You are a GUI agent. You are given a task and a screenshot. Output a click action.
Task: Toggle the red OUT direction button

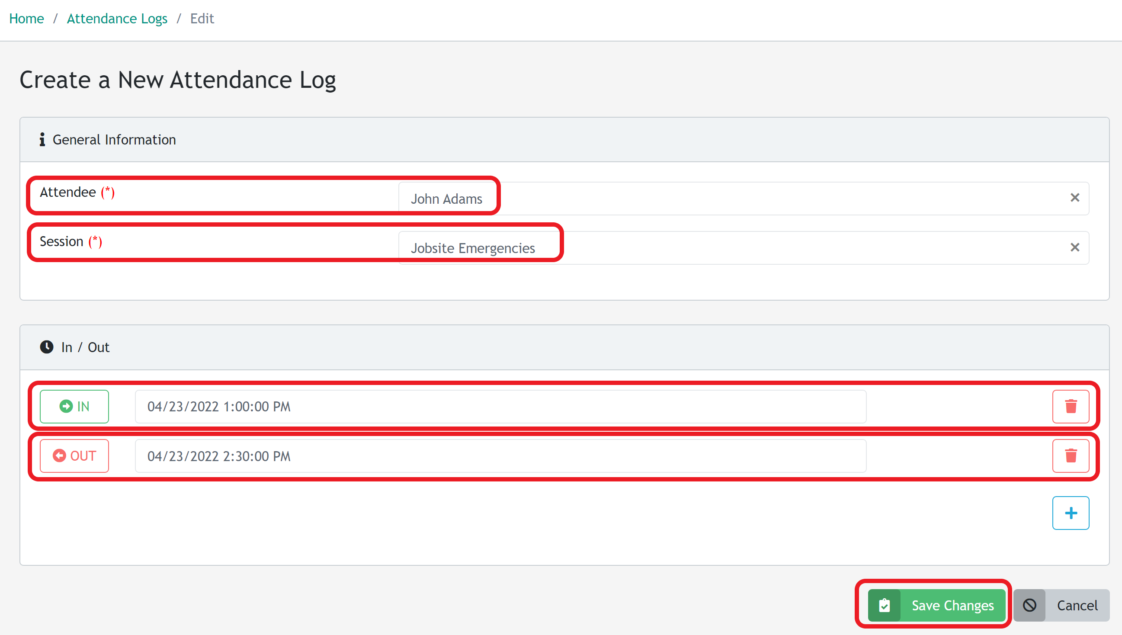74,455
